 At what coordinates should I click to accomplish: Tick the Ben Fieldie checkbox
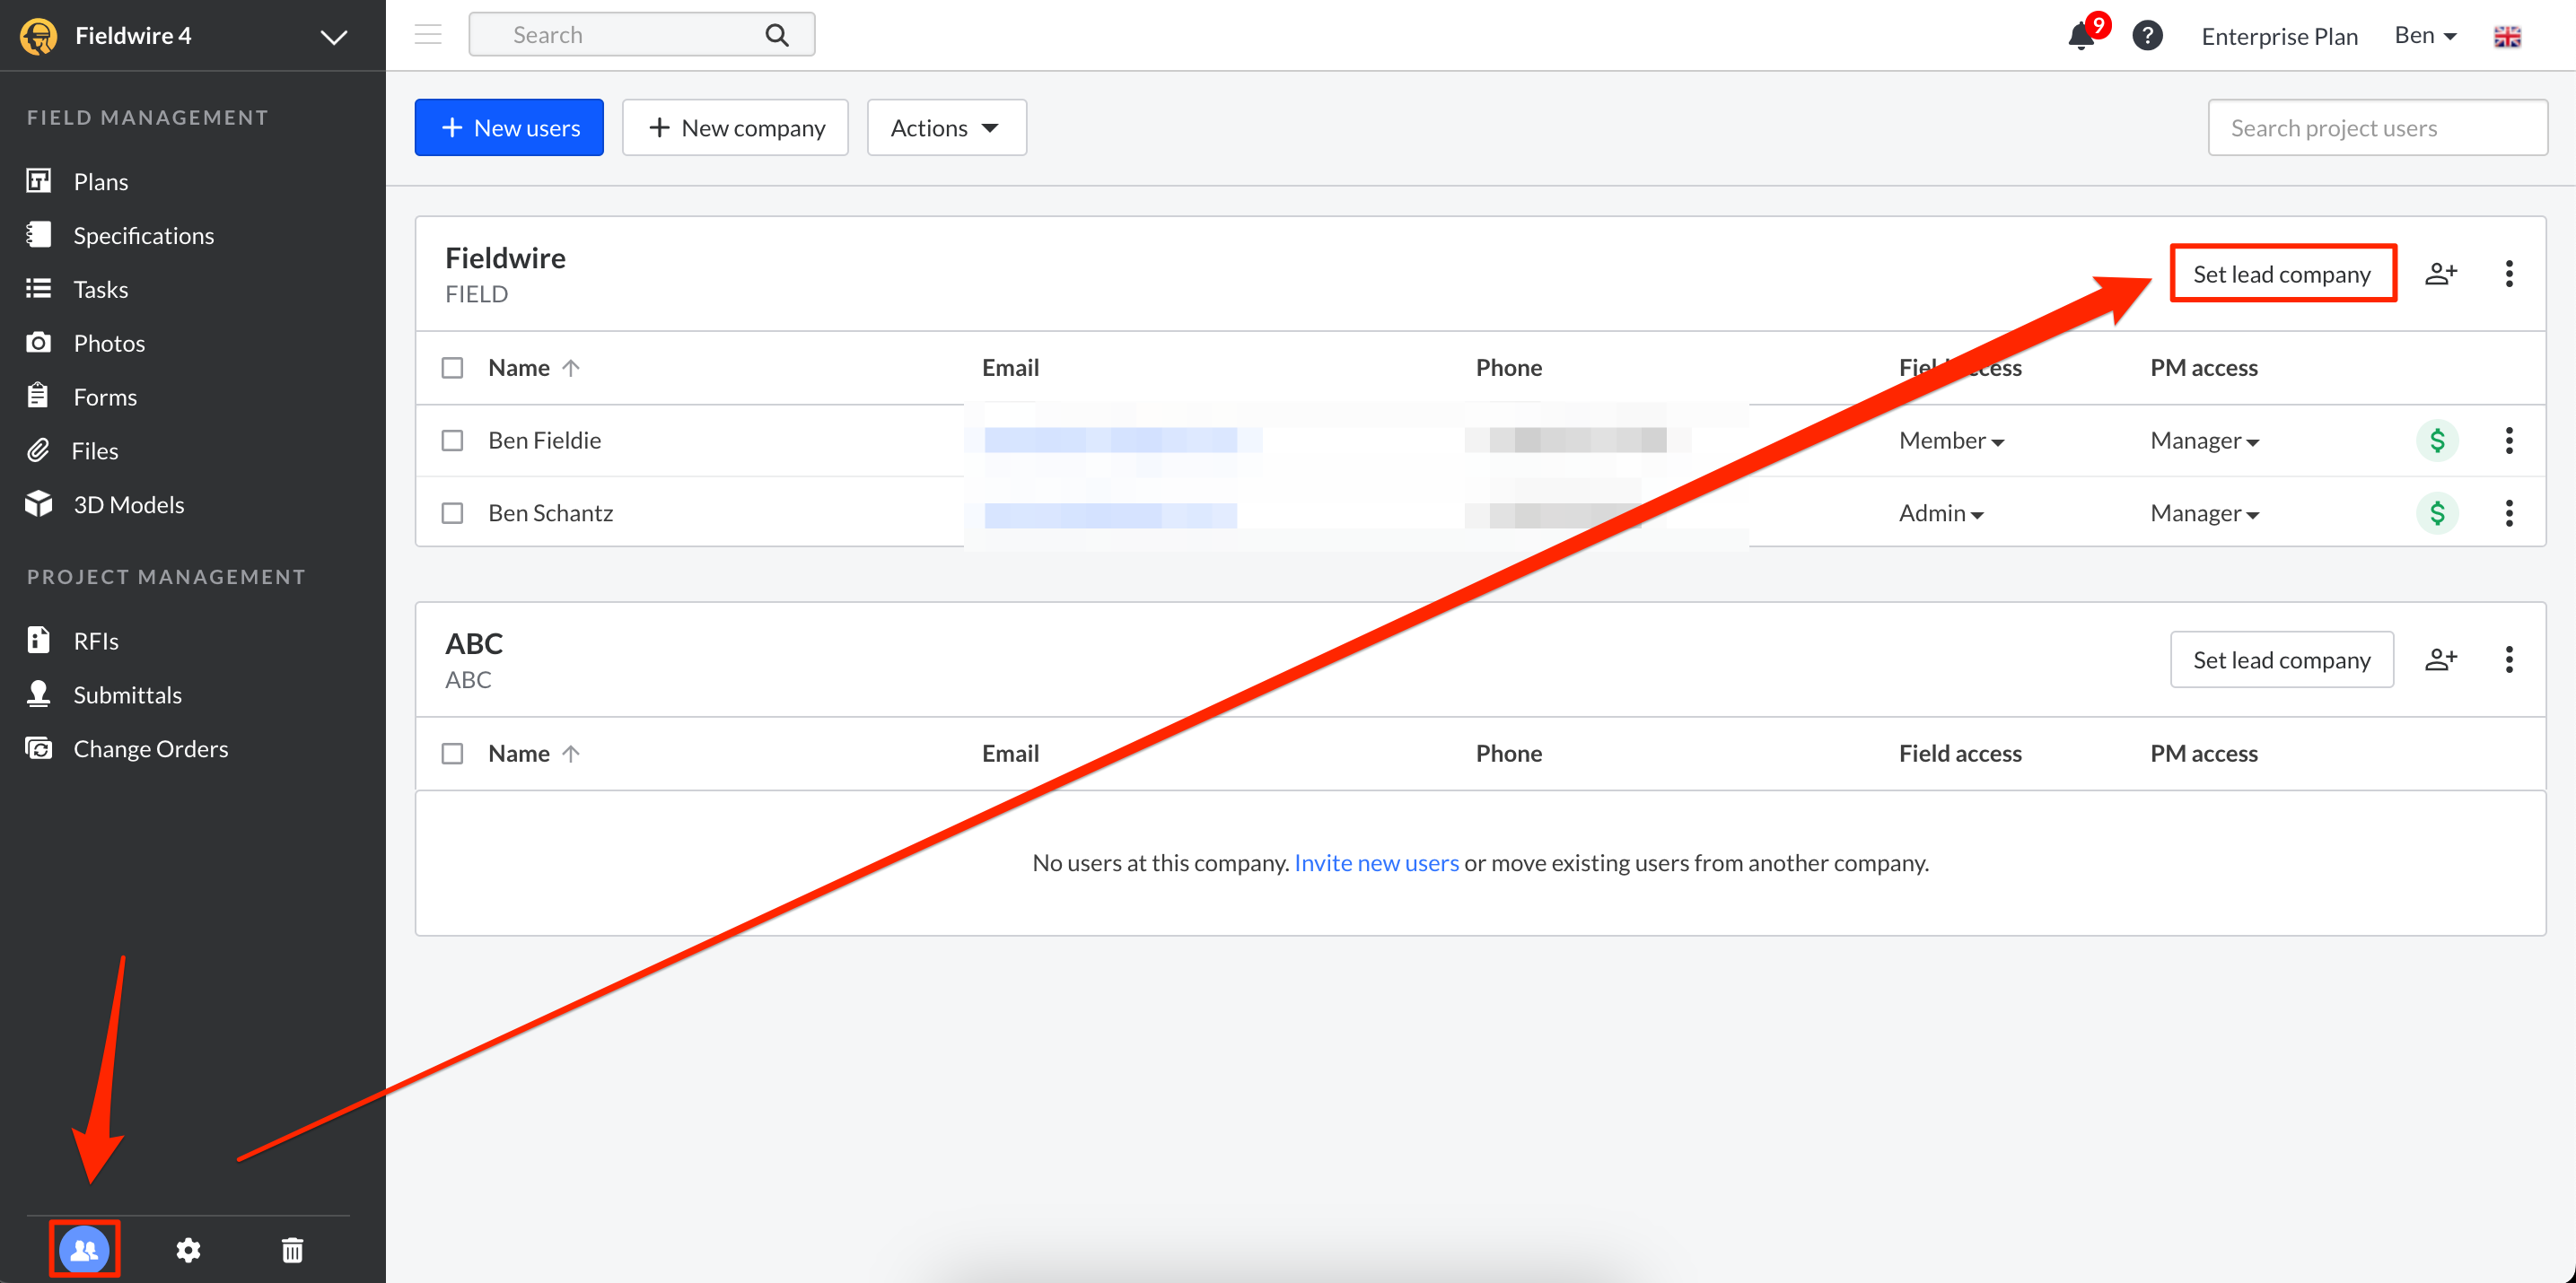pyautogui.click(x=452, y=441)
